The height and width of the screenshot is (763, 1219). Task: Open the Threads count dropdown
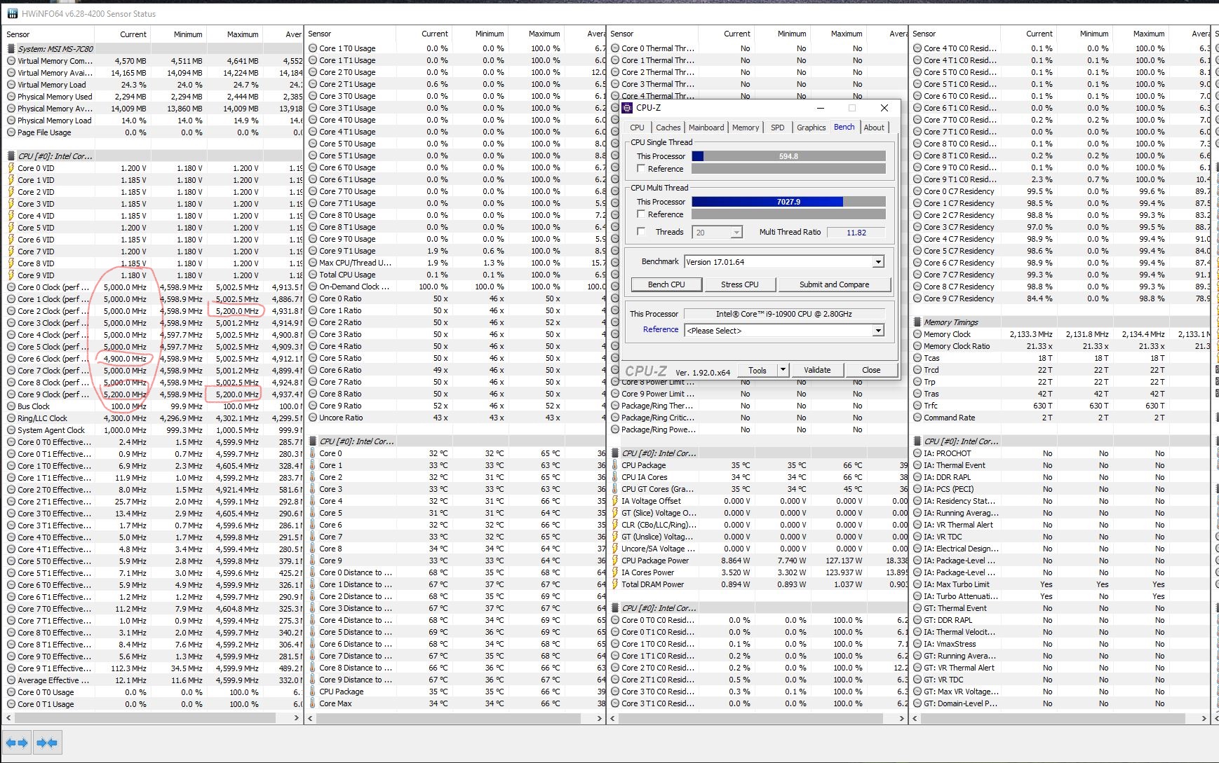736,233
